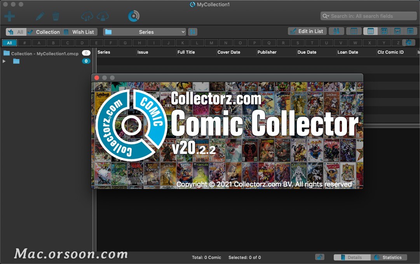Click 'Total: 0 Comic' status text

point(207,257)
